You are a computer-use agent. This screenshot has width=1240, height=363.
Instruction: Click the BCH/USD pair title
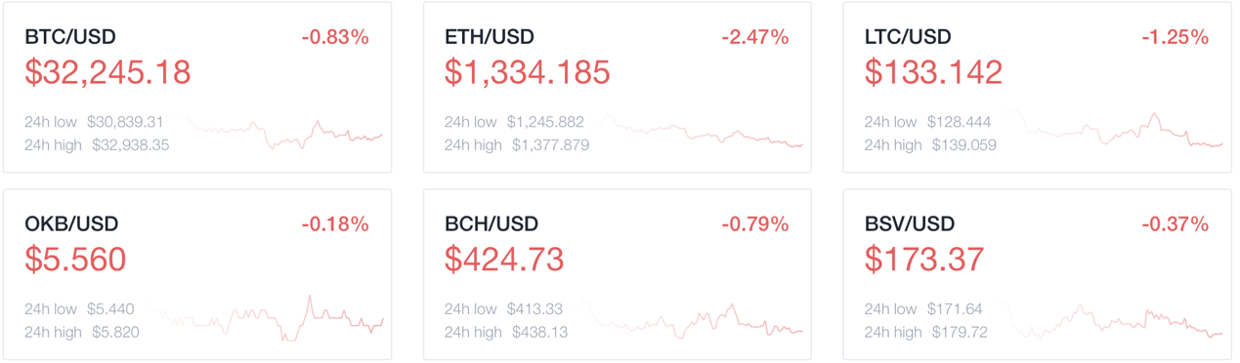[x=492, y=224]
